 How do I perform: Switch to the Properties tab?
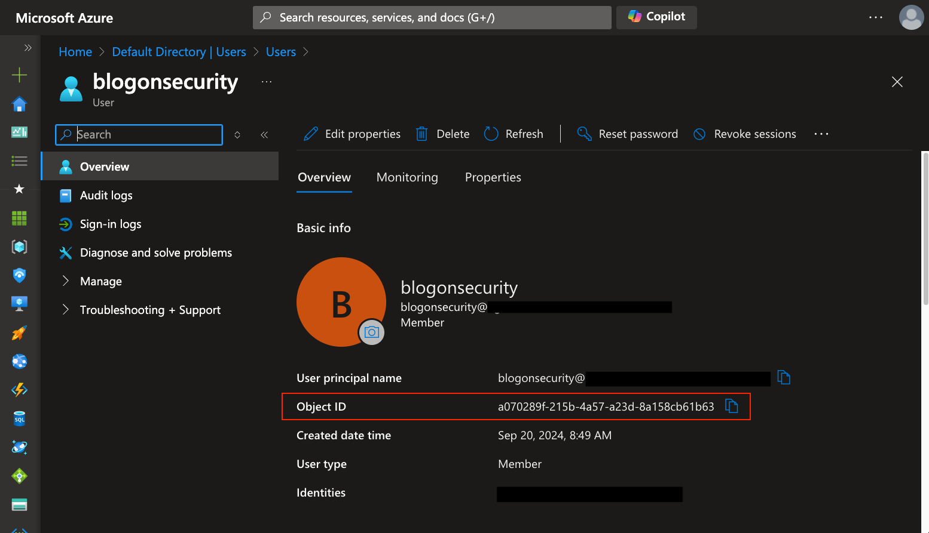click(493, 177)
